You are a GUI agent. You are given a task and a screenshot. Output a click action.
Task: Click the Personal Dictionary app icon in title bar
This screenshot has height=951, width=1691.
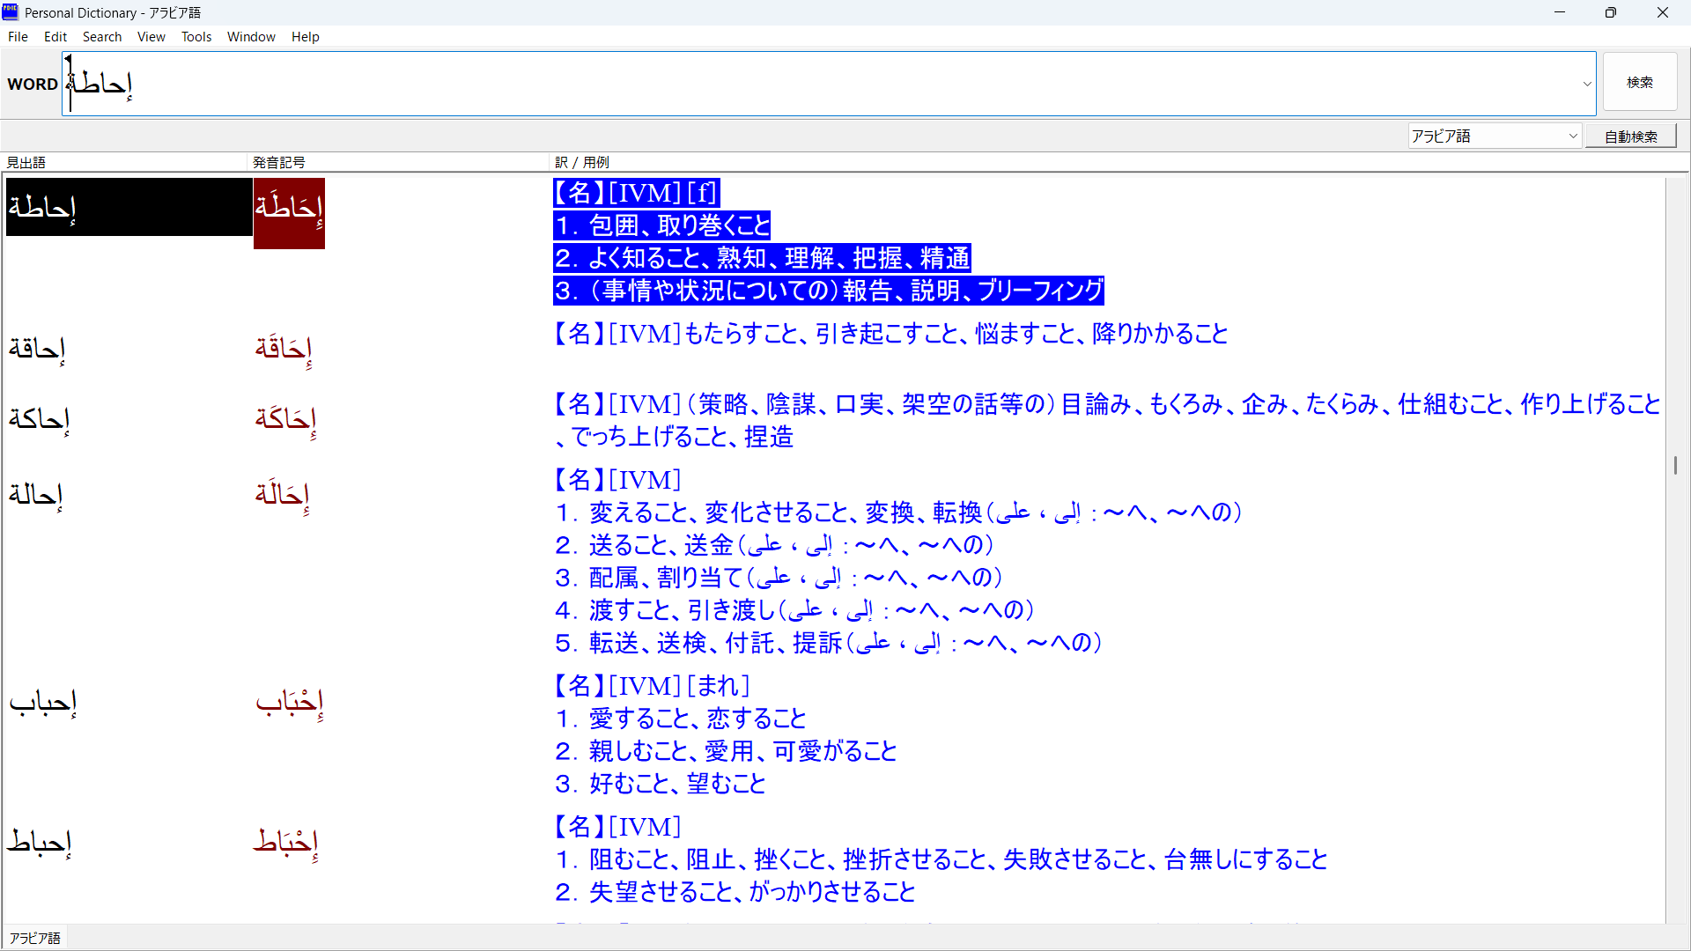point(11,12)
